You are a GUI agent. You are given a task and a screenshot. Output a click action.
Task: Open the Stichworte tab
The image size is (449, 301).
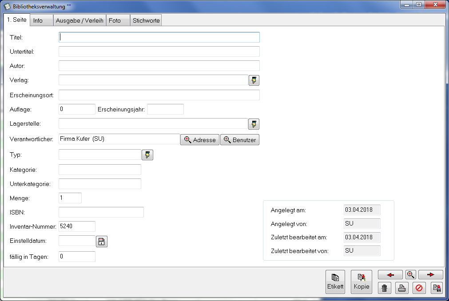(146, 20)
